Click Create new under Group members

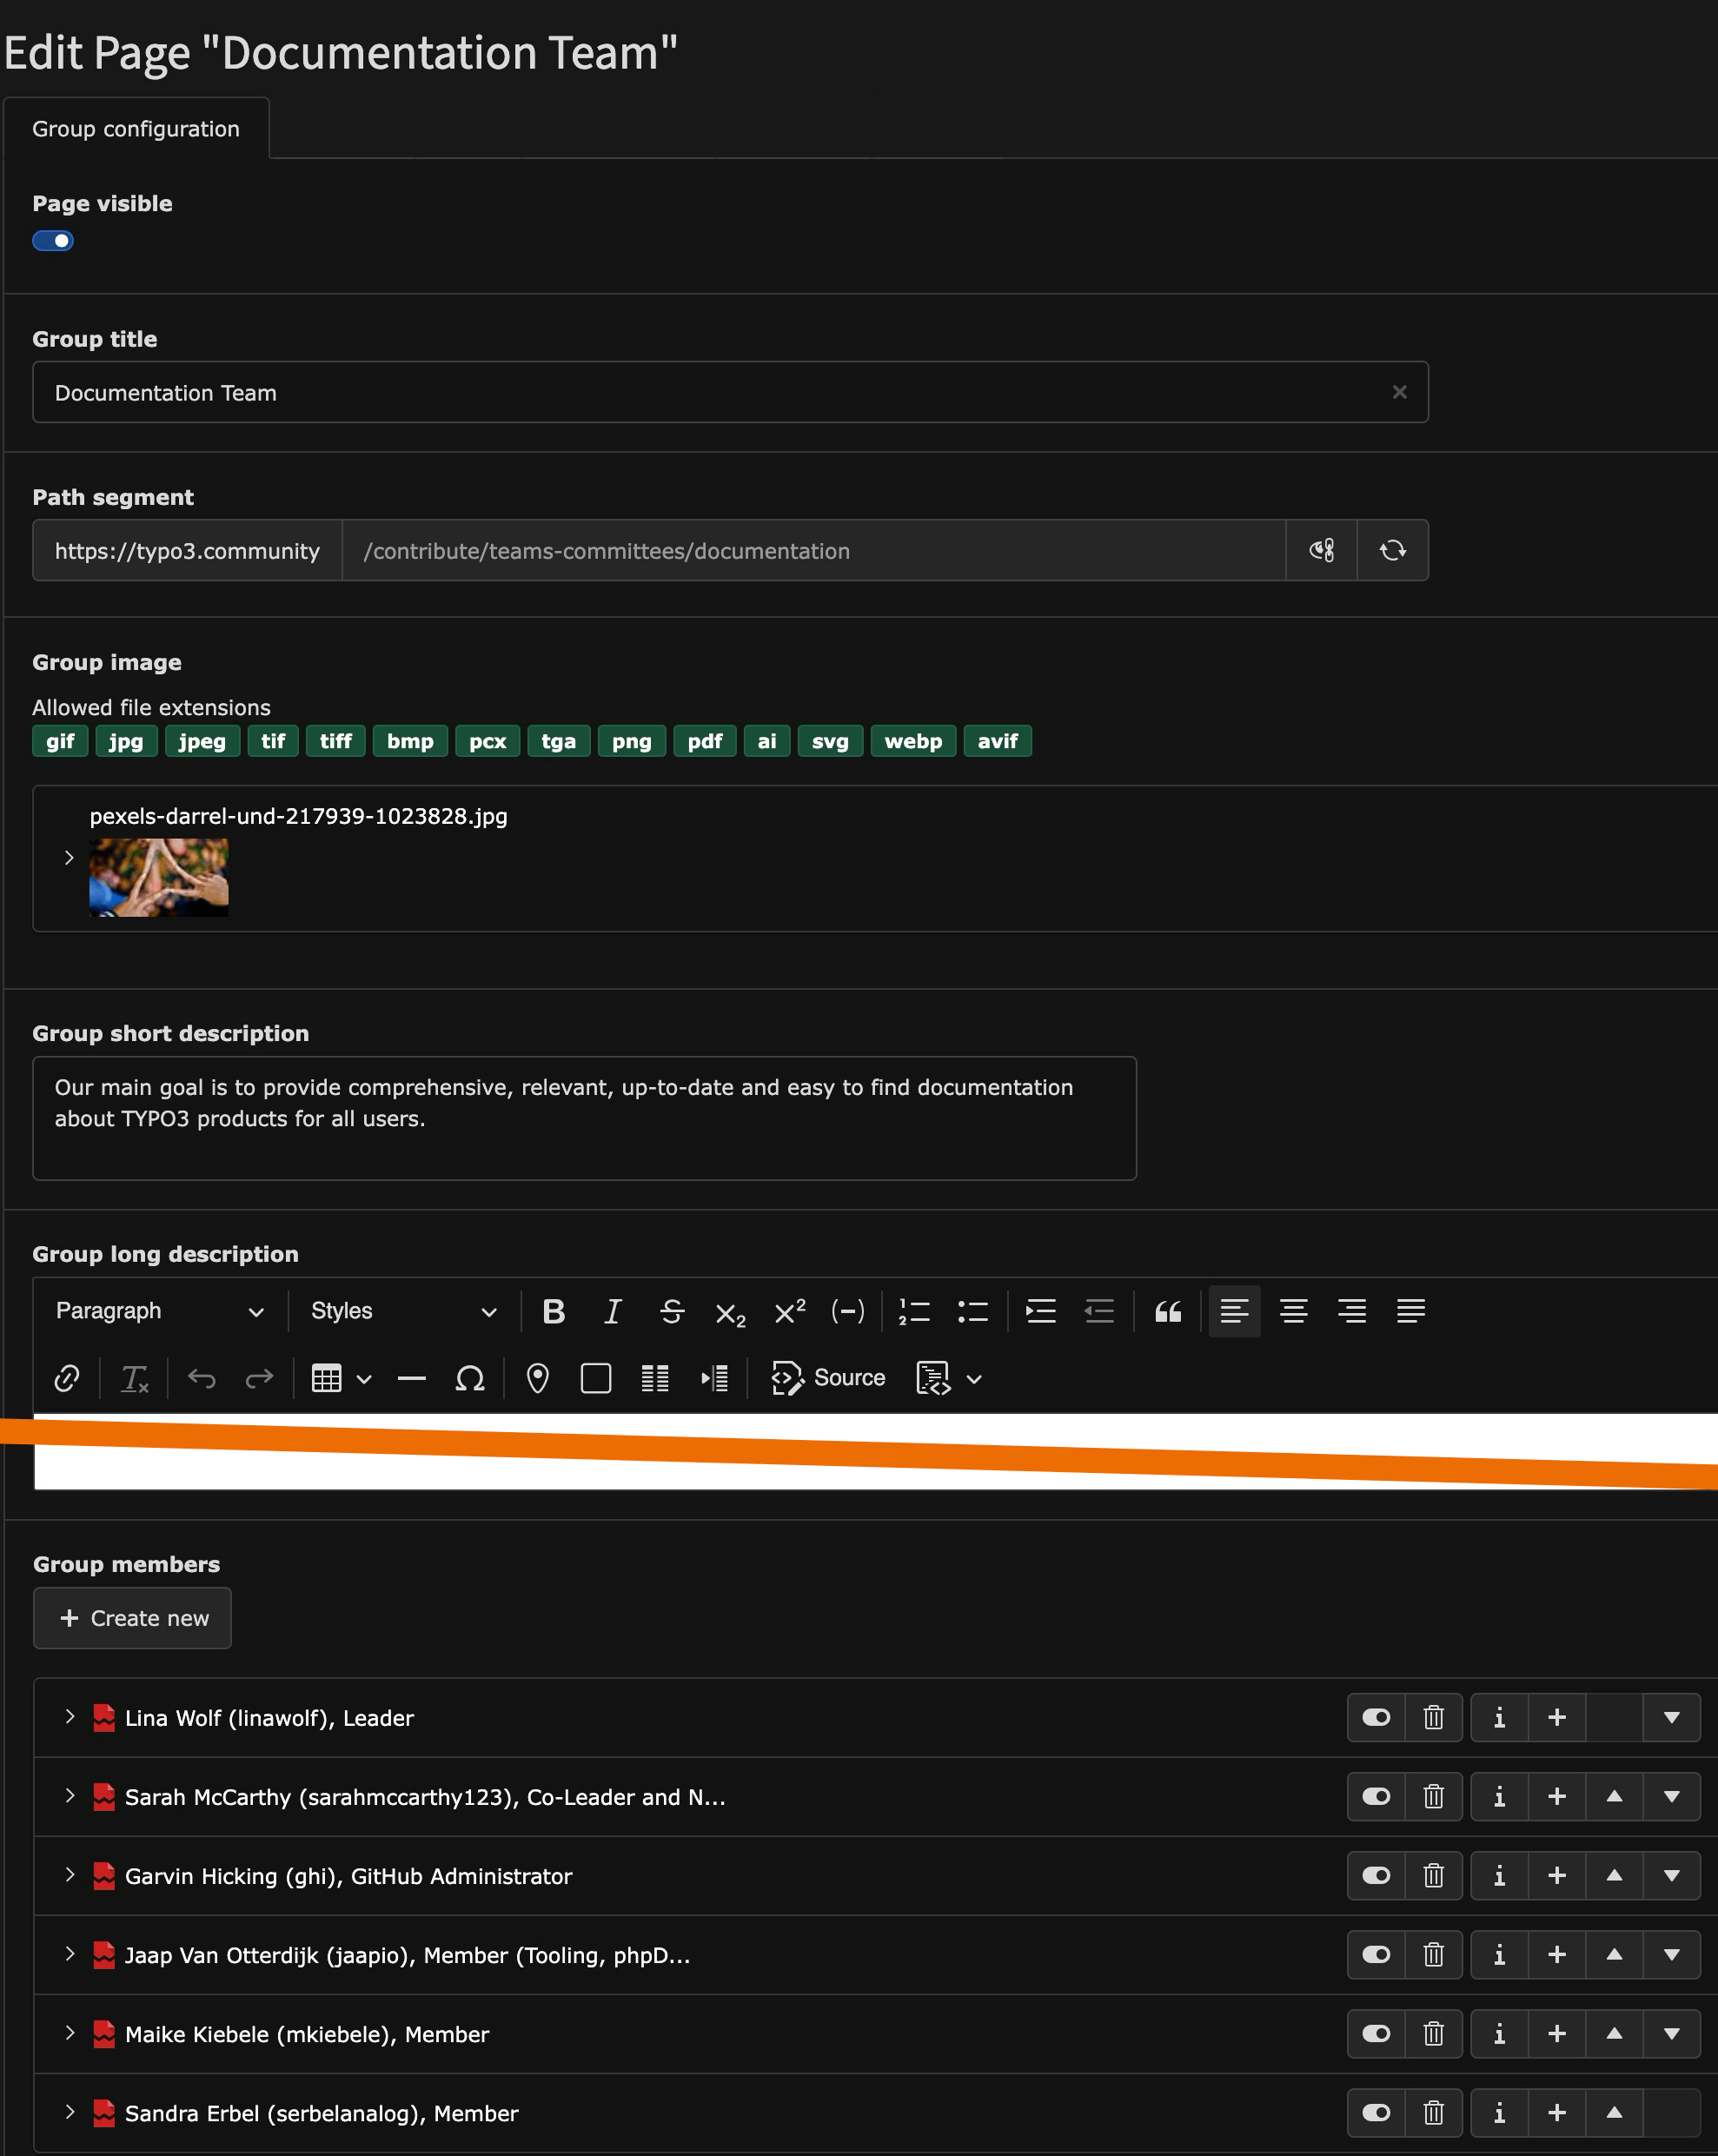coord(132,1617)
